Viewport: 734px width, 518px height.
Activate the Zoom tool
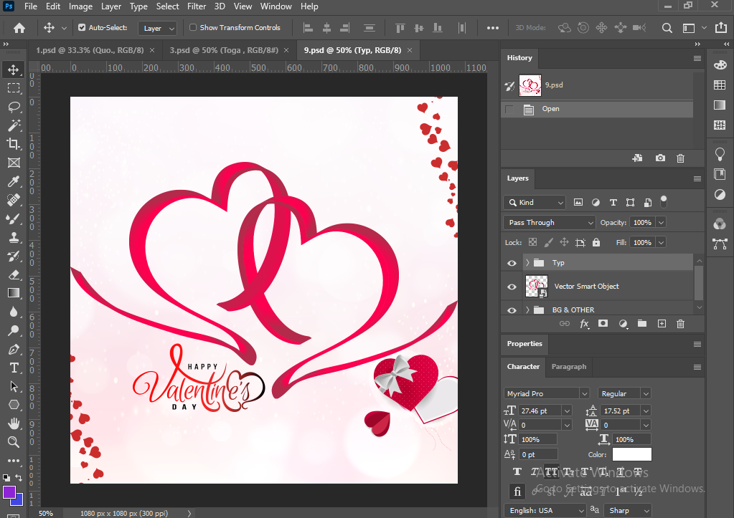[14, 442]
